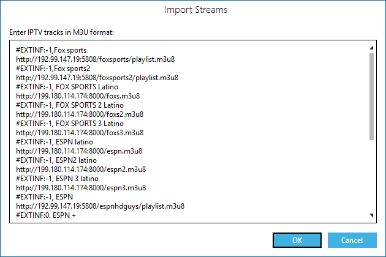Click the scrollbar track below the thumb
Image resolution: width=386 pixels, height=257 pixels.
pos(371,176)
